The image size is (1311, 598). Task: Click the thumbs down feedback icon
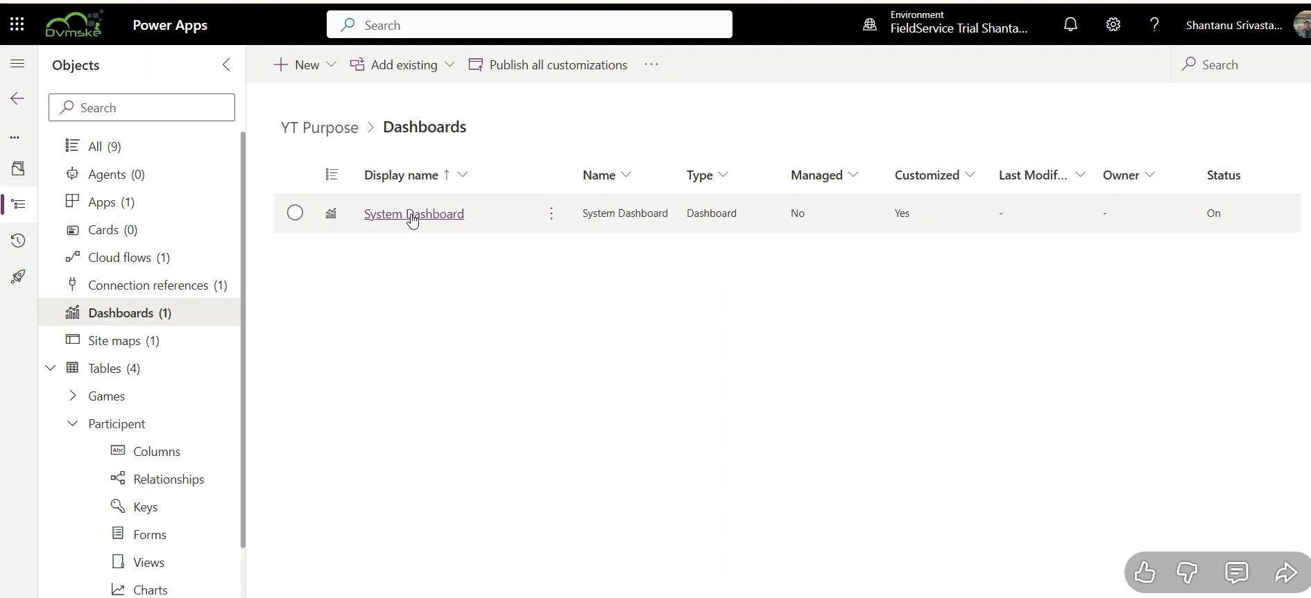point(1188,572)
